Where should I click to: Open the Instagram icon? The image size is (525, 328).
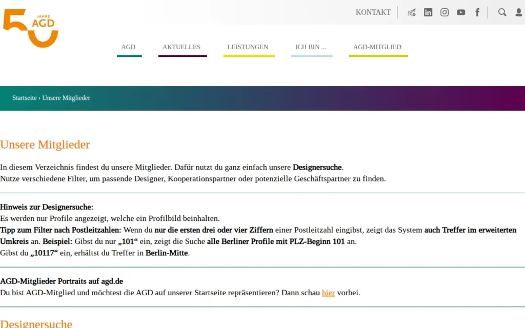coord(445,12)
